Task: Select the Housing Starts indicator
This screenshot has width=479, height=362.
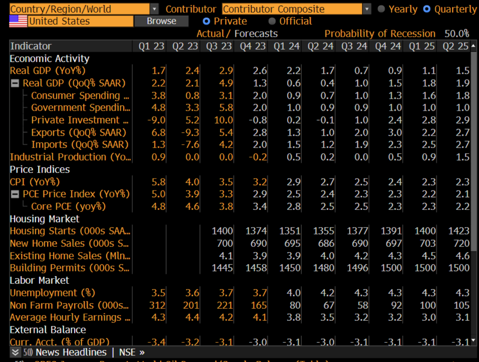Action: click(x=70, y=231)
